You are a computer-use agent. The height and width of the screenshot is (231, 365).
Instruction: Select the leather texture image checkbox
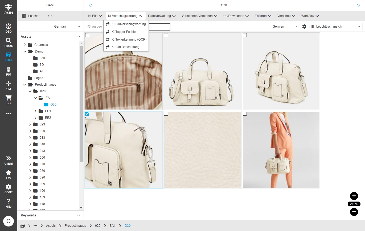point(166,114)
